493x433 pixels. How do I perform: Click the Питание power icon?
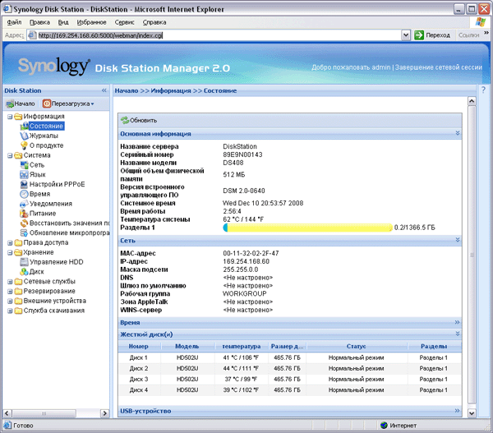24,214
